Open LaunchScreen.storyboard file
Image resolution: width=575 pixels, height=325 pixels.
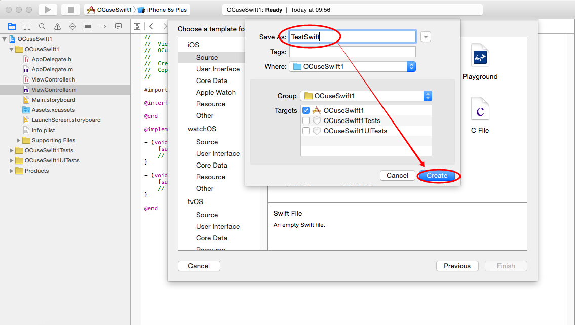tap(66, 120)
